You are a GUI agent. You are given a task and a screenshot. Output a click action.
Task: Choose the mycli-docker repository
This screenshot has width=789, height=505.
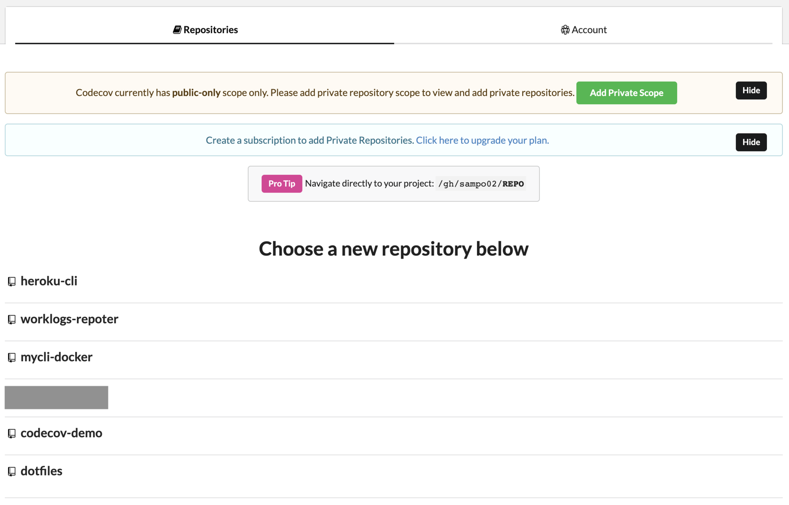point(56,357)
